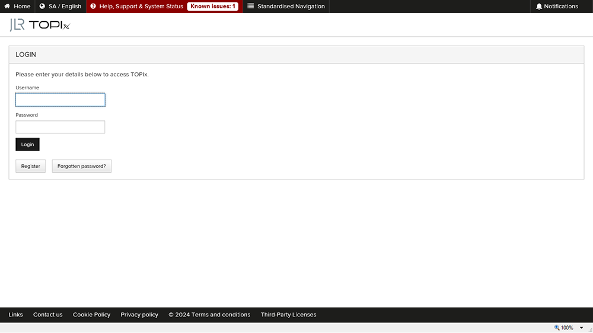Click the Forgotten password? button
This screenshot has width=593, height=333.
(x=82, y=166)
